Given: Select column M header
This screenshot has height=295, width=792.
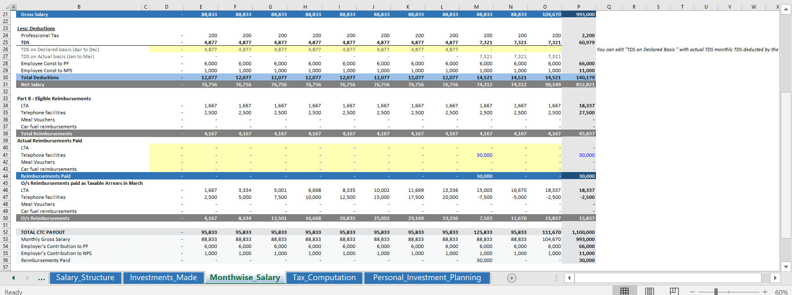Looking at the screenshot, I should coord(476,7).
